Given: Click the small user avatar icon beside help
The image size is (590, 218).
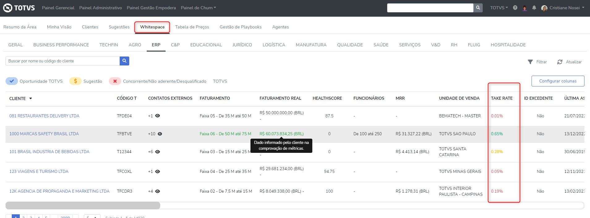Looking at the screenshot, I should pos(525,8).
